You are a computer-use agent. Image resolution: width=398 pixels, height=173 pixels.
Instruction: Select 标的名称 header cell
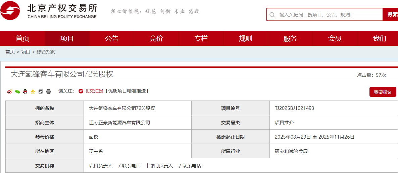coord(45,108)
